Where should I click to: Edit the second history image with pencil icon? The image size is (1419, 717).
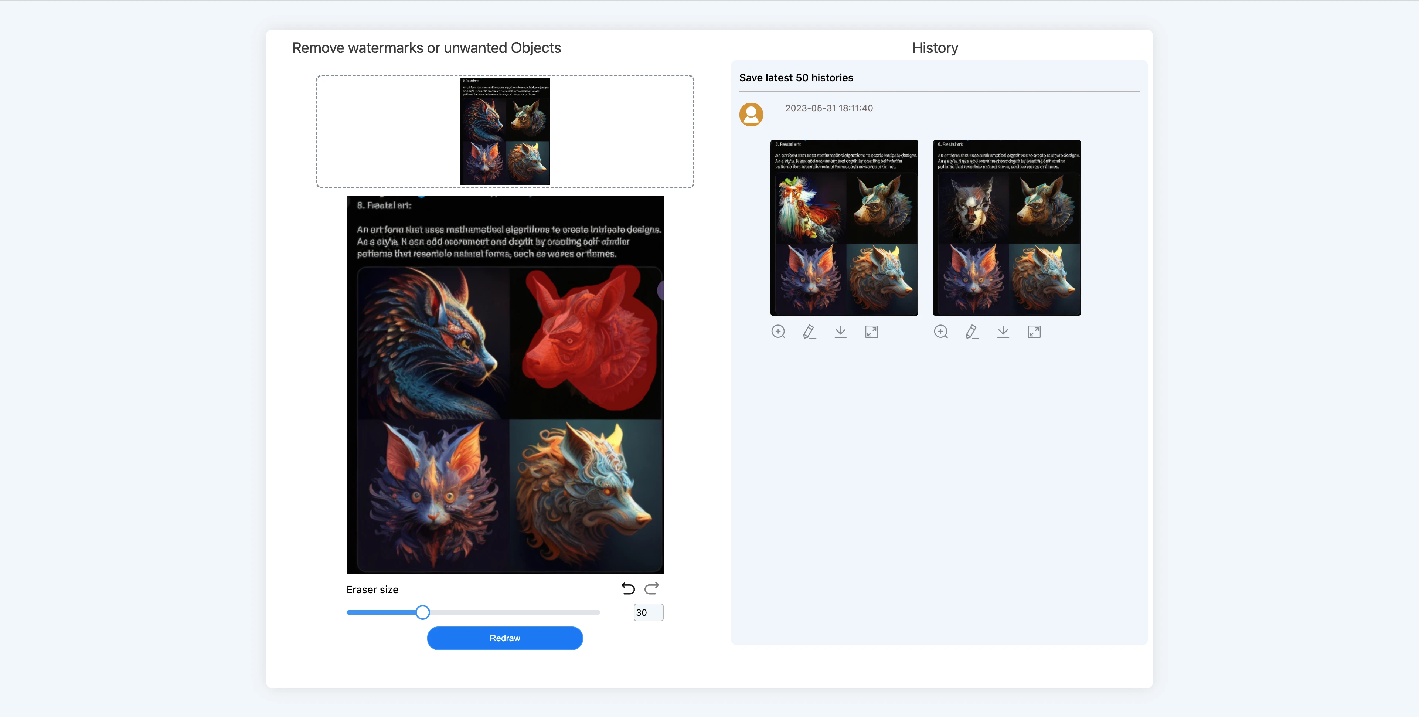pyautogui.click(x=972, y=332)
